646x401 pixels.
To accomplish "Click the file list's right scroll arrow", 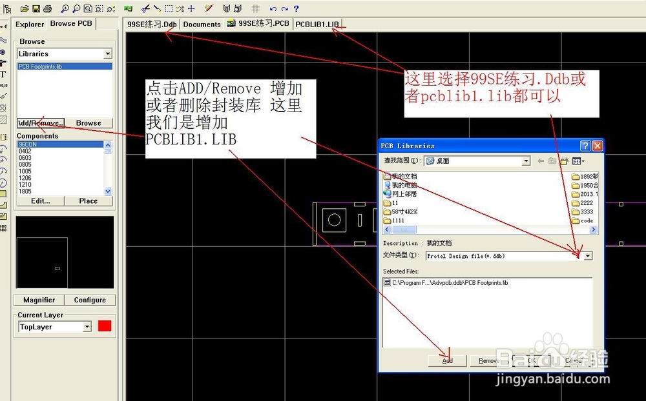I will (x=593, y=230).
